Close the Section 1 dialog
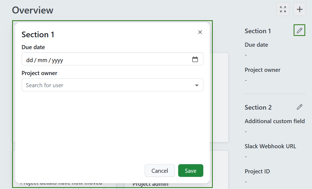The image size is (312, 189). 200,32
